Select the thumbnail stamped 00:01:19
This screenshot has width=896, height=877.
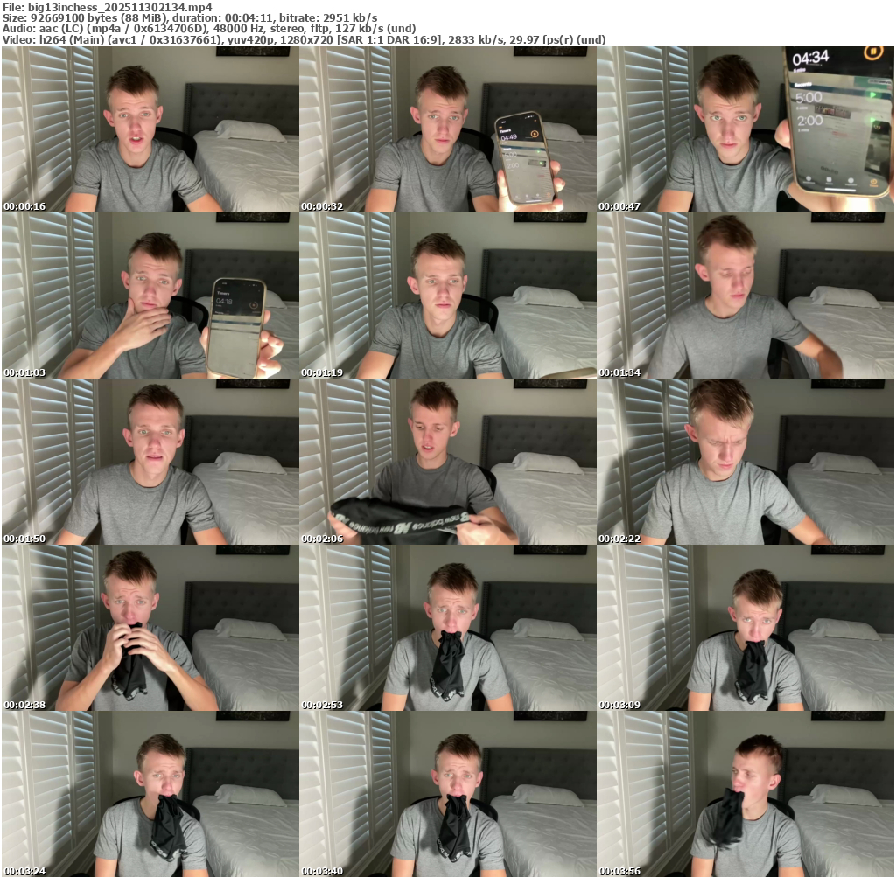[x=447, y=296]
